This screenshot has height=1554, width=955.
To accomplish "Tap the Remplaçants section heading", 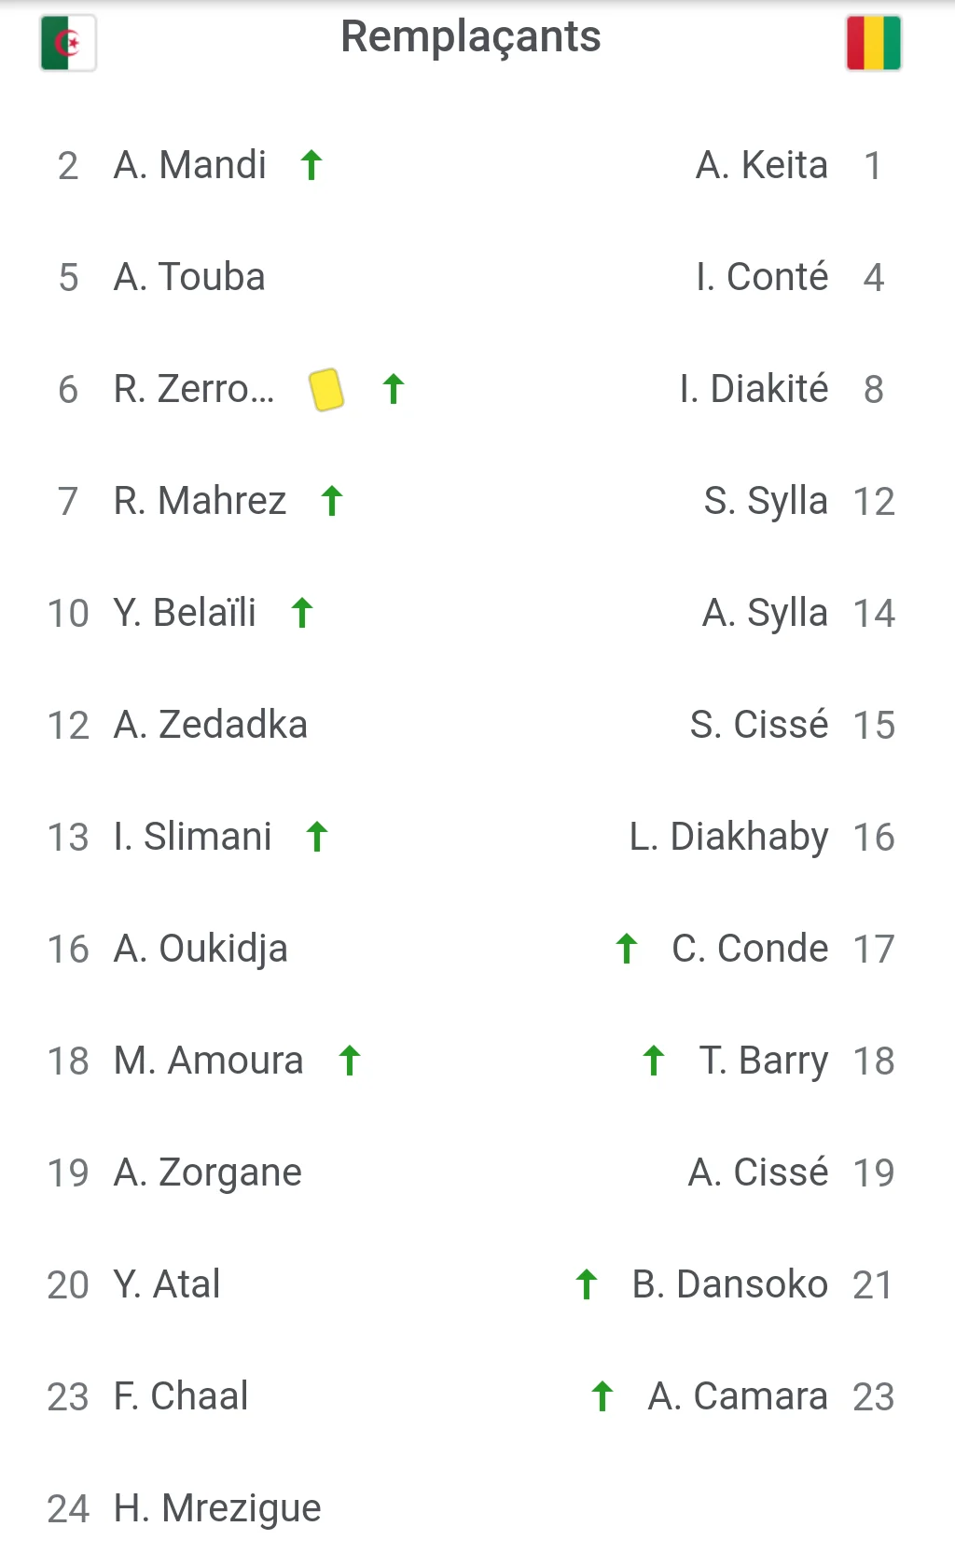I will click(x=471, y=37).
